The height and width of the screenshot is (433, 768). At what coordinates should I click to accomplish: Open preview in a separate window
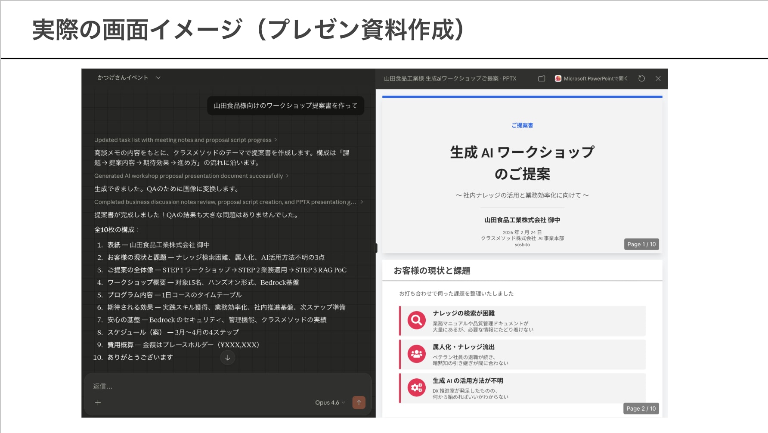tap(541, 78)
